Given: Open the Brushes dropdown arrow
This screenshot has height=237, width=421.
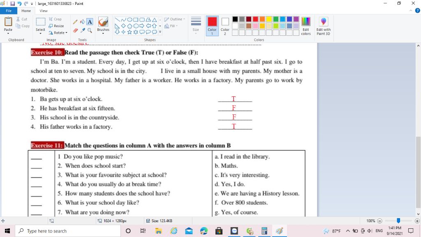Looking at the screenshot, I should point(103,34).
